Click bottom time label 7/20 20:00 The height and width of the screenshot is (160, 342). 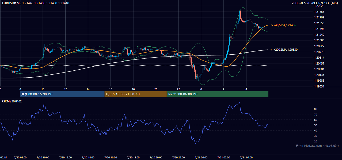(156, 158)
